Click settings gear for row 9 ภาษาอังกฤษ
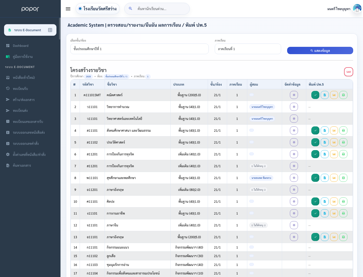 pyautogui.click(x=294, y=190)
